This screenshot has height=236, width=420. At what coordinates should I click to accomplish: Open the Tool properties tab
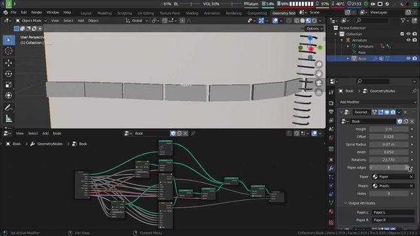tap(331, 92)
